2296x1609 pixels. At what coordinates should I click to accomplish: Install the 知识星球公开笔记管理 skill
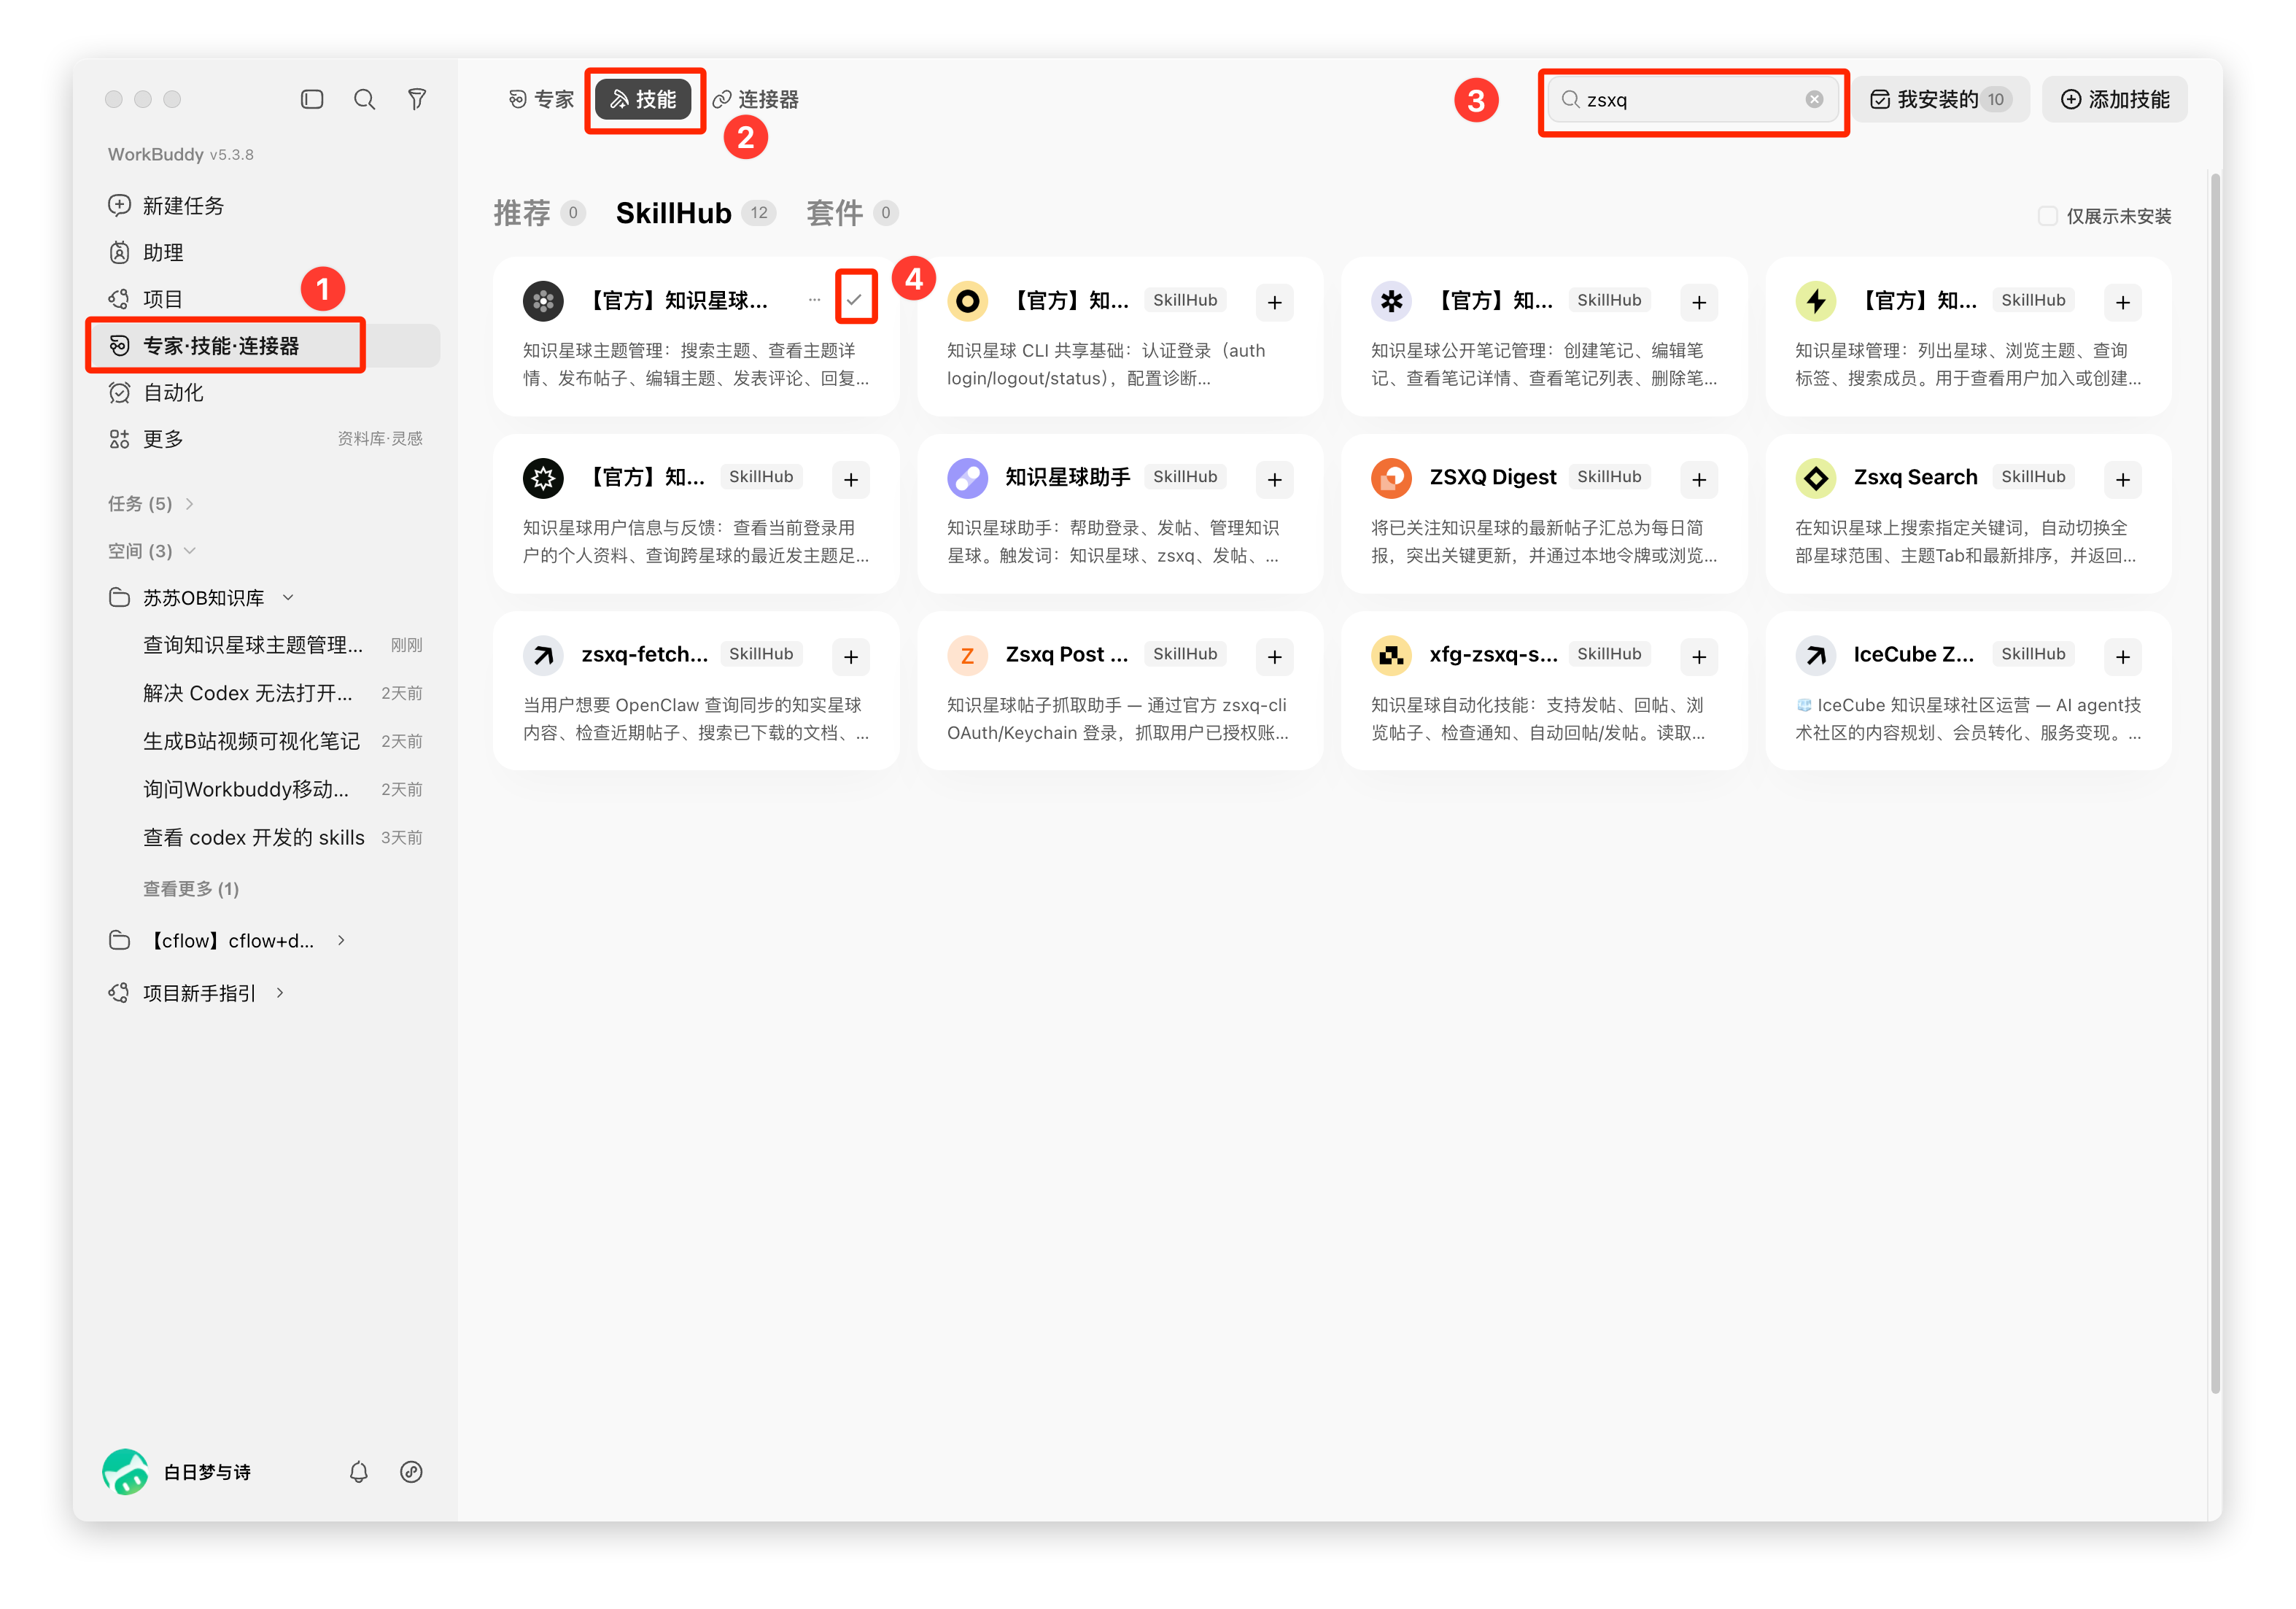coord(1699,302)
